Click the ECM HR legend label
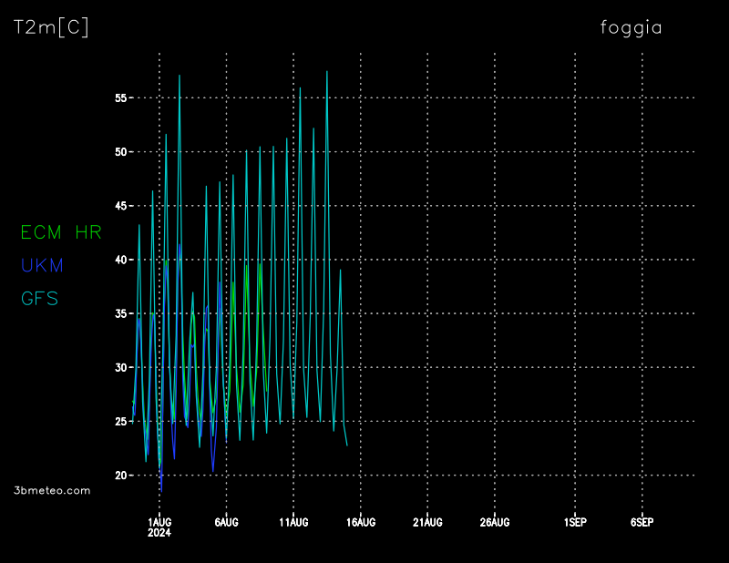This screenshot has height=563, width=729. click(61, 232)
